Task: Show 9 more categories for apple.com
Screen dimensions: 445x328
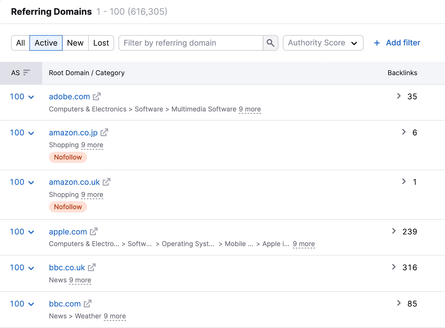Action: point(304,244)
